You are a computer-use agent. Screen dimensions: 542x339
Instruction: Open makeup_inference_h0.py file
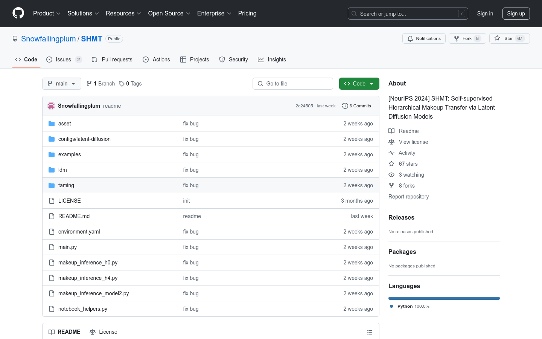[x=88, y=263]
